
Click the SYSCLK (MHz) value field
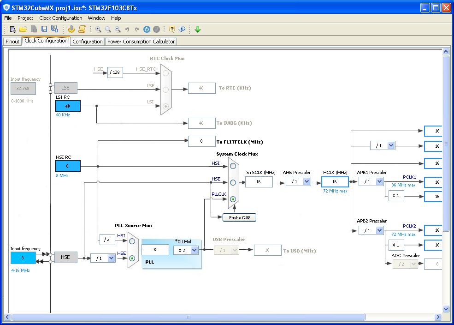259,182
